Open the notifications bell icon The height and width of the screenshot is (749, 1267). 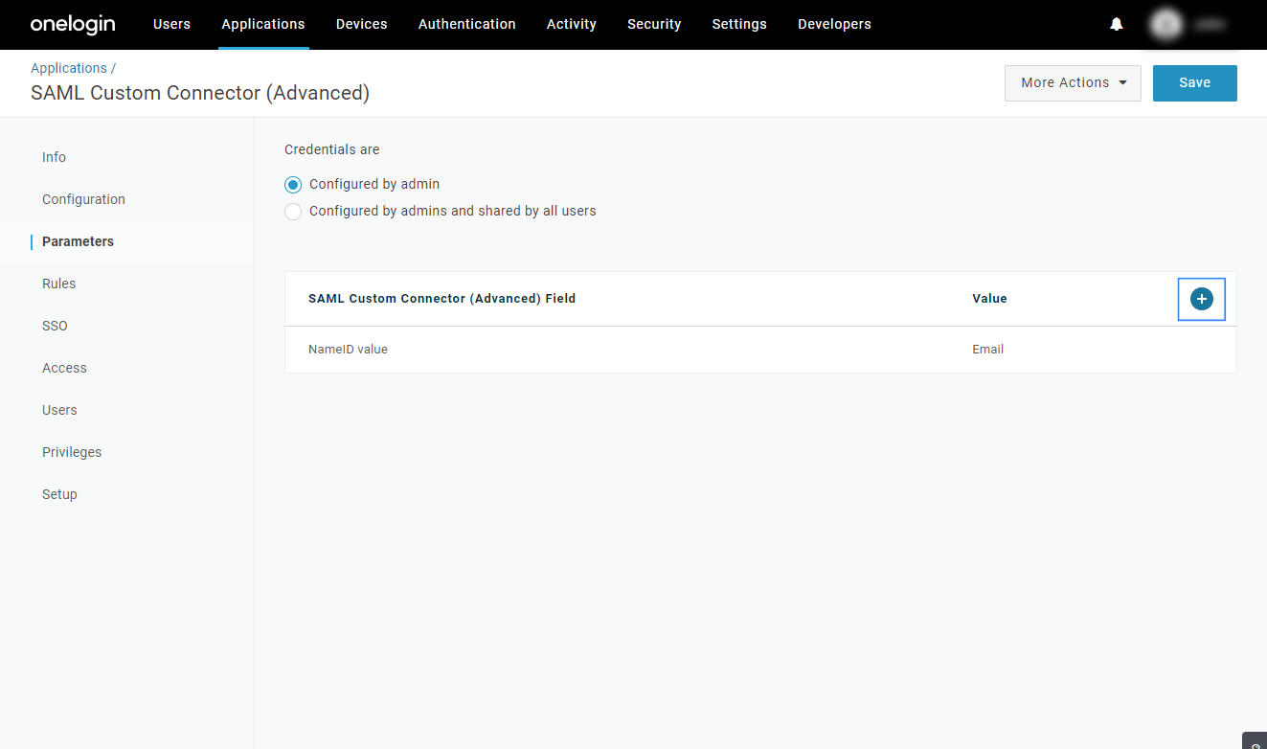click(1117, 25)
